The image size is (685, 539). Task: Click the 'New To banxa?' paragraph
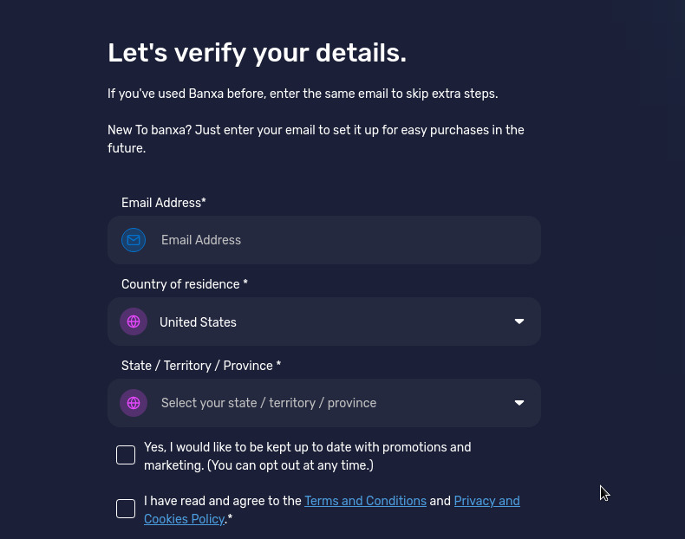click(x=316, y=139)
